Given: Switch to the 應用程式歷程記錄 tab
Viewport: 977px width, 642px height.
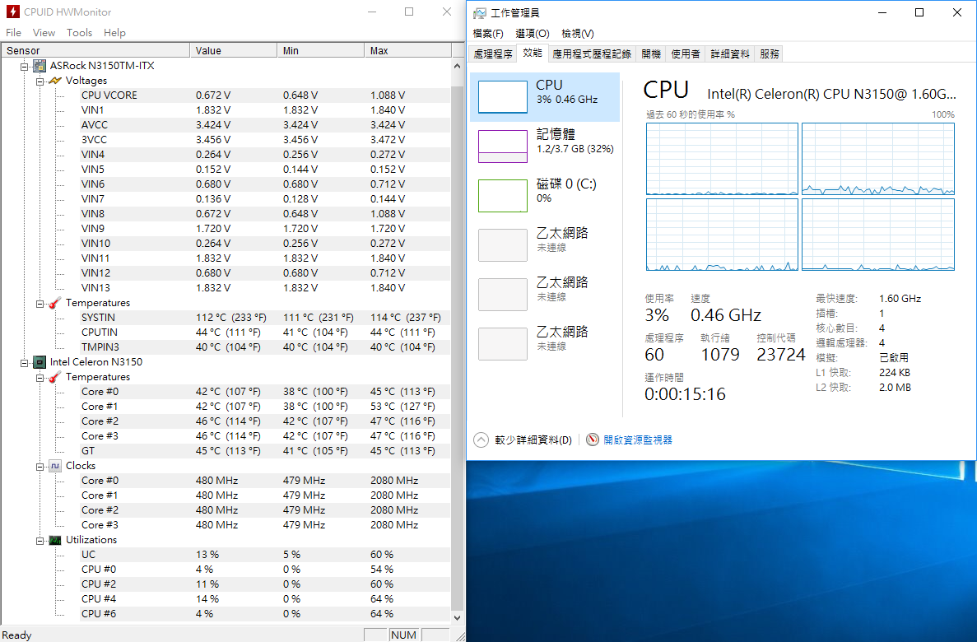Looking at the screenshot, I should coord(591,54).
